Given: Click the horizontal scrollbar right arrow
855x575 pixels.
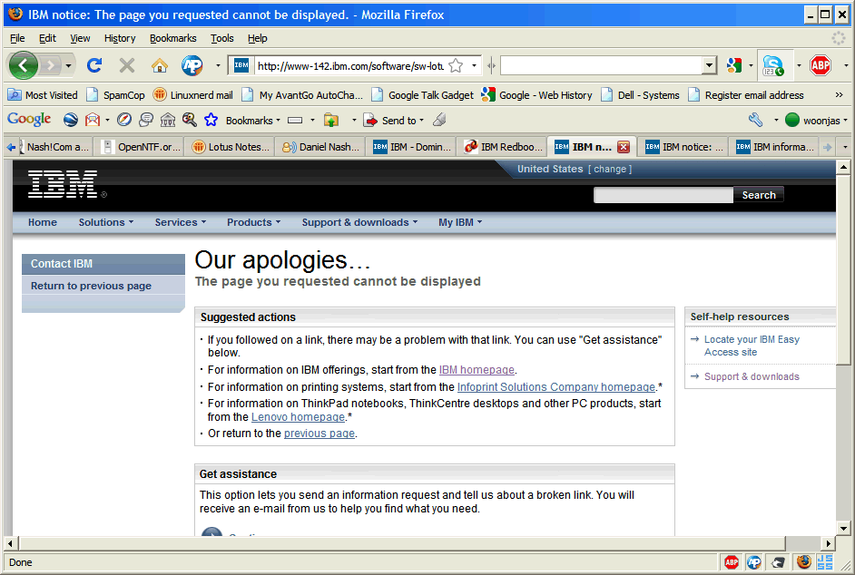Looking at the screenshot, I should point(828,543).
